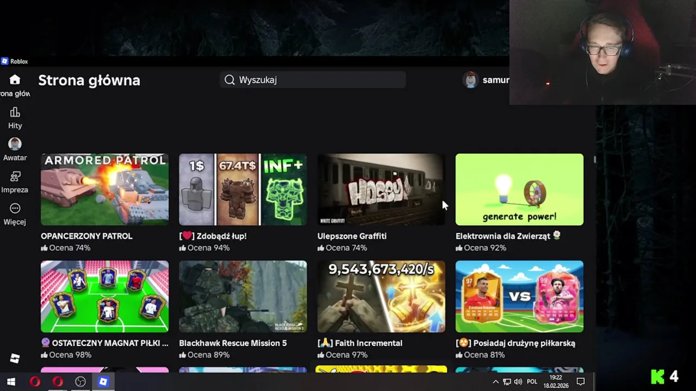Viewport: 696px width, 391px height.
Task: Open the Awatar avatar icon in sidebar
Action: pos(15,144)
